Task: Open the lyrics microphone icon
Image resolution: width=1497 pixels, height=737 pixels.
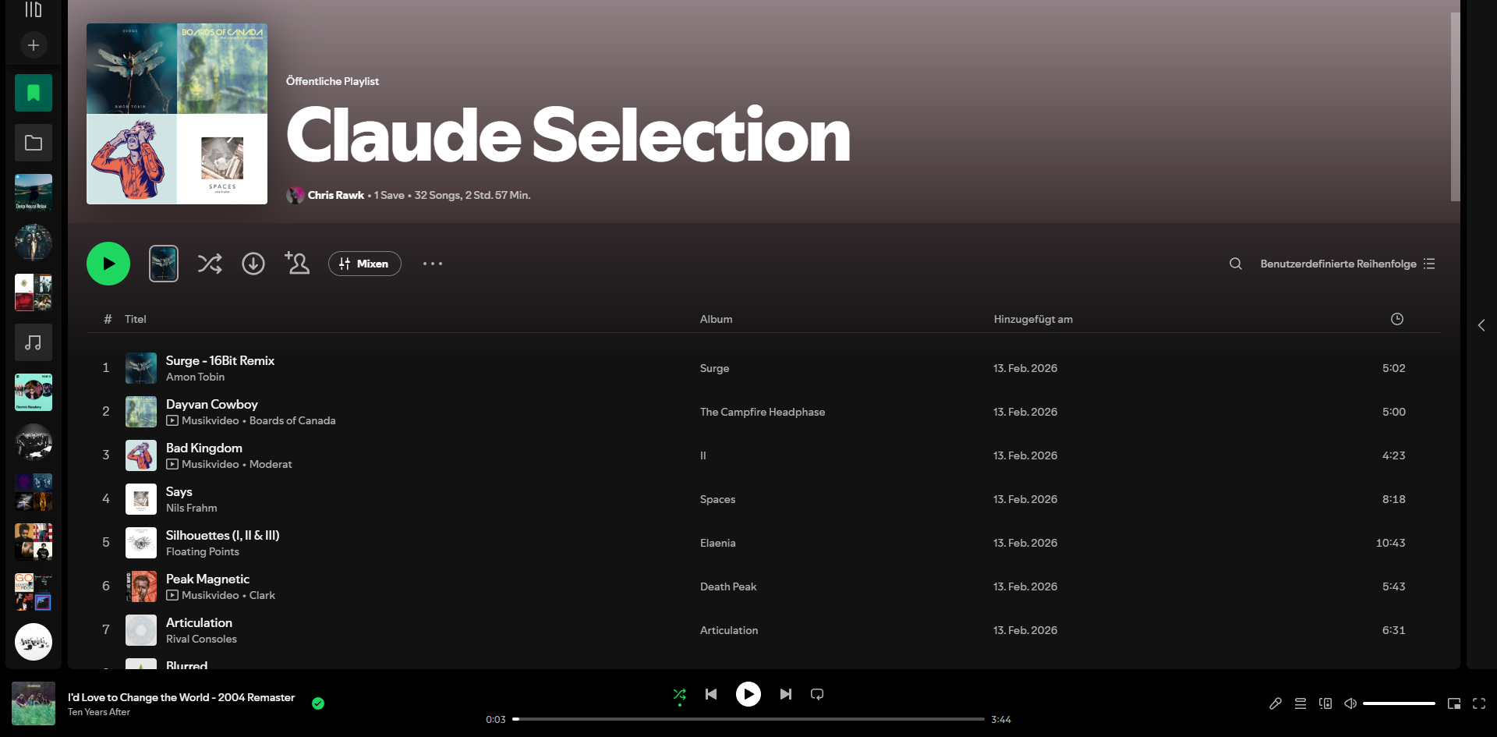Action: (x=1275, y=703)
